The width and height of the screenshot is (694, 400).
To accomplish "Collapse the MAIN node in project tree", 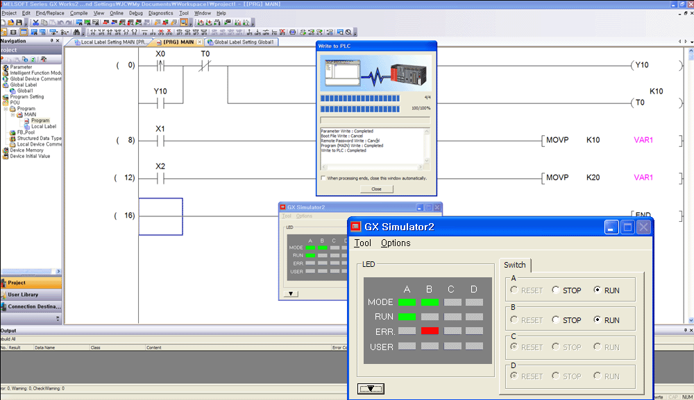I will tap(12, 114).
